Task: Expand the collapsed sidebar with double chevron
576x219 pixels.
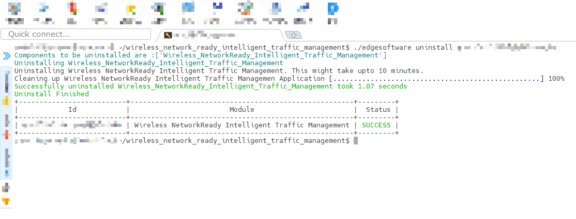Action: 7,55
